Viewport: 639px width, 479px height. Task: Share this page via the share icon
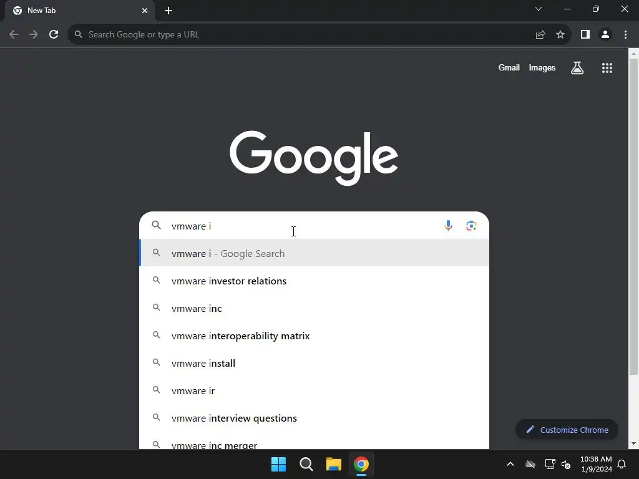pyautogui.click(x=540, y=35)
